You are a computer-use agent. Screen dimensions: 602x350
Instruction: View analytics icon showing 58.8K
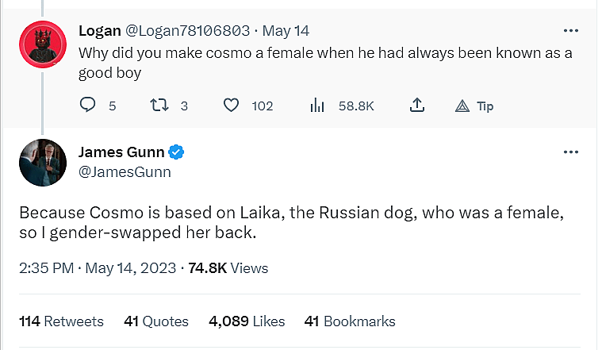pyautogui.click(x=317, y=106)
